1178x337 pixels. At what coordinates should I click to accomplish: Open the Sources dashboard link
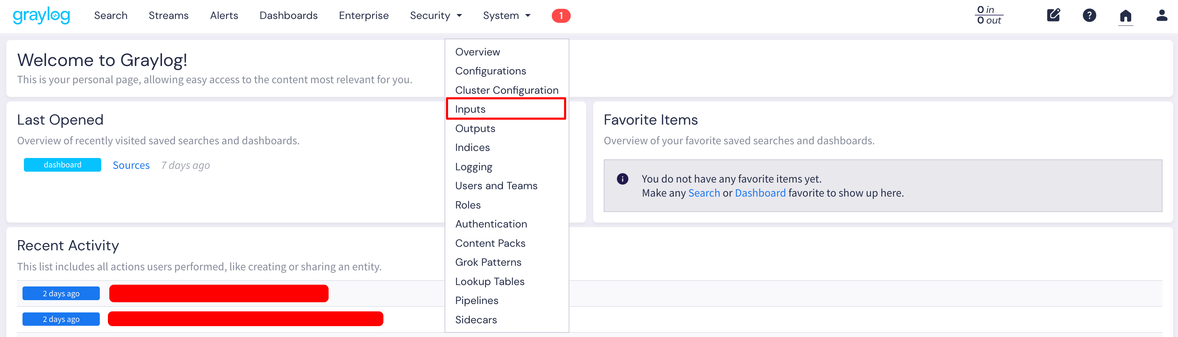[x=131, y=165]
